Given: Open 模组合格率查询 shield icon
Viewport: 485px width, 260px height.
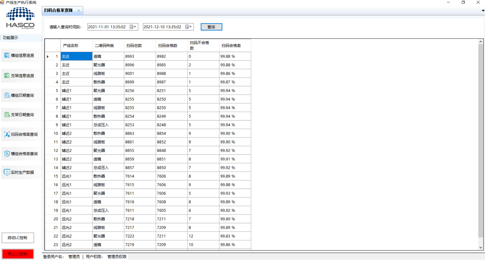Looking at the screenshot, I should pos(7,153).
